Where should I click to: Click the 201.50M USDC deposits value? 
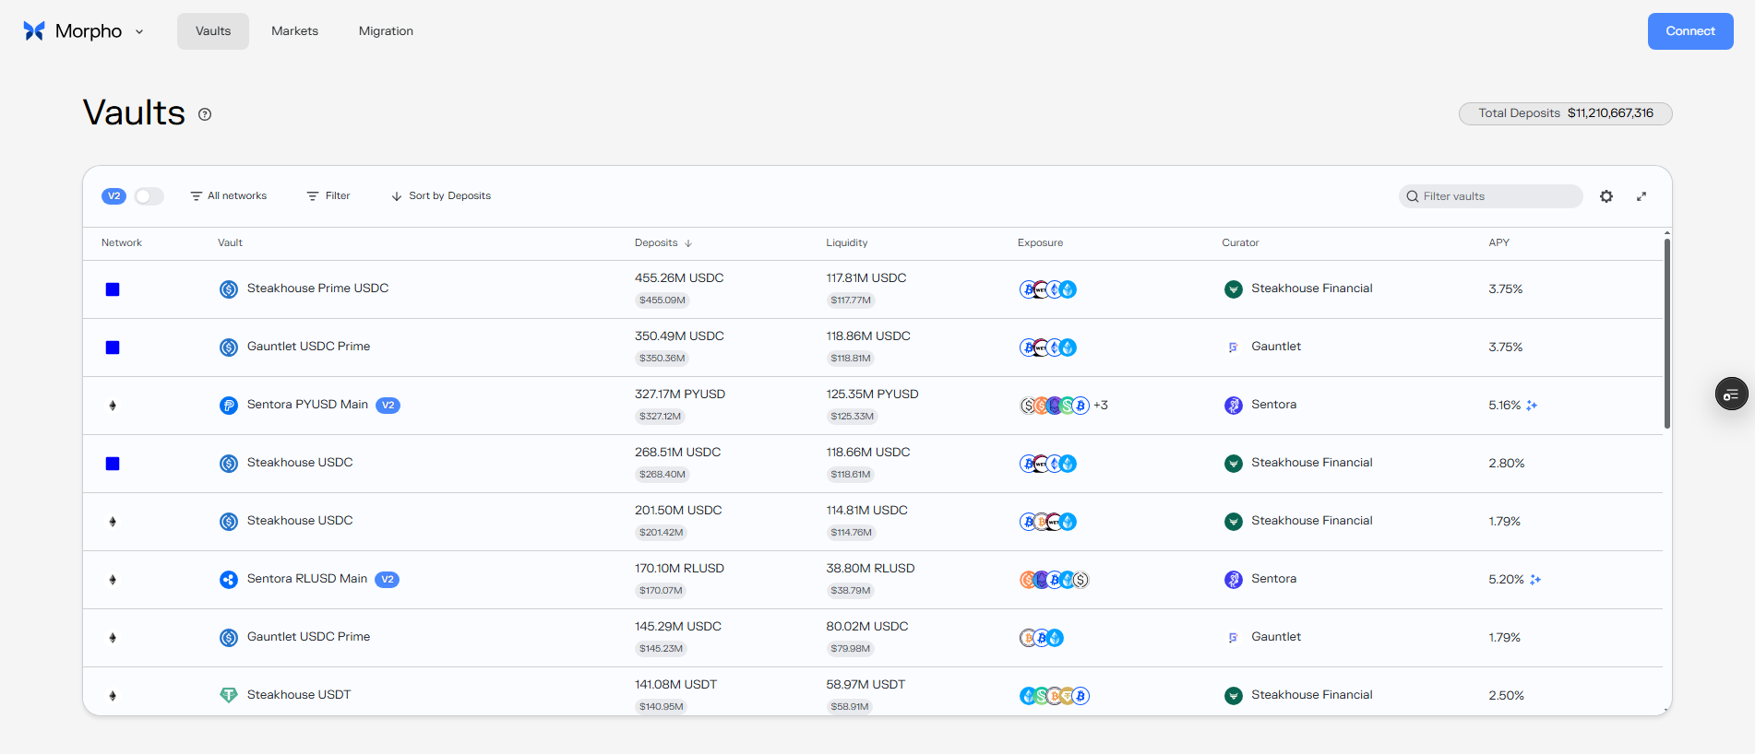point(678,511)
